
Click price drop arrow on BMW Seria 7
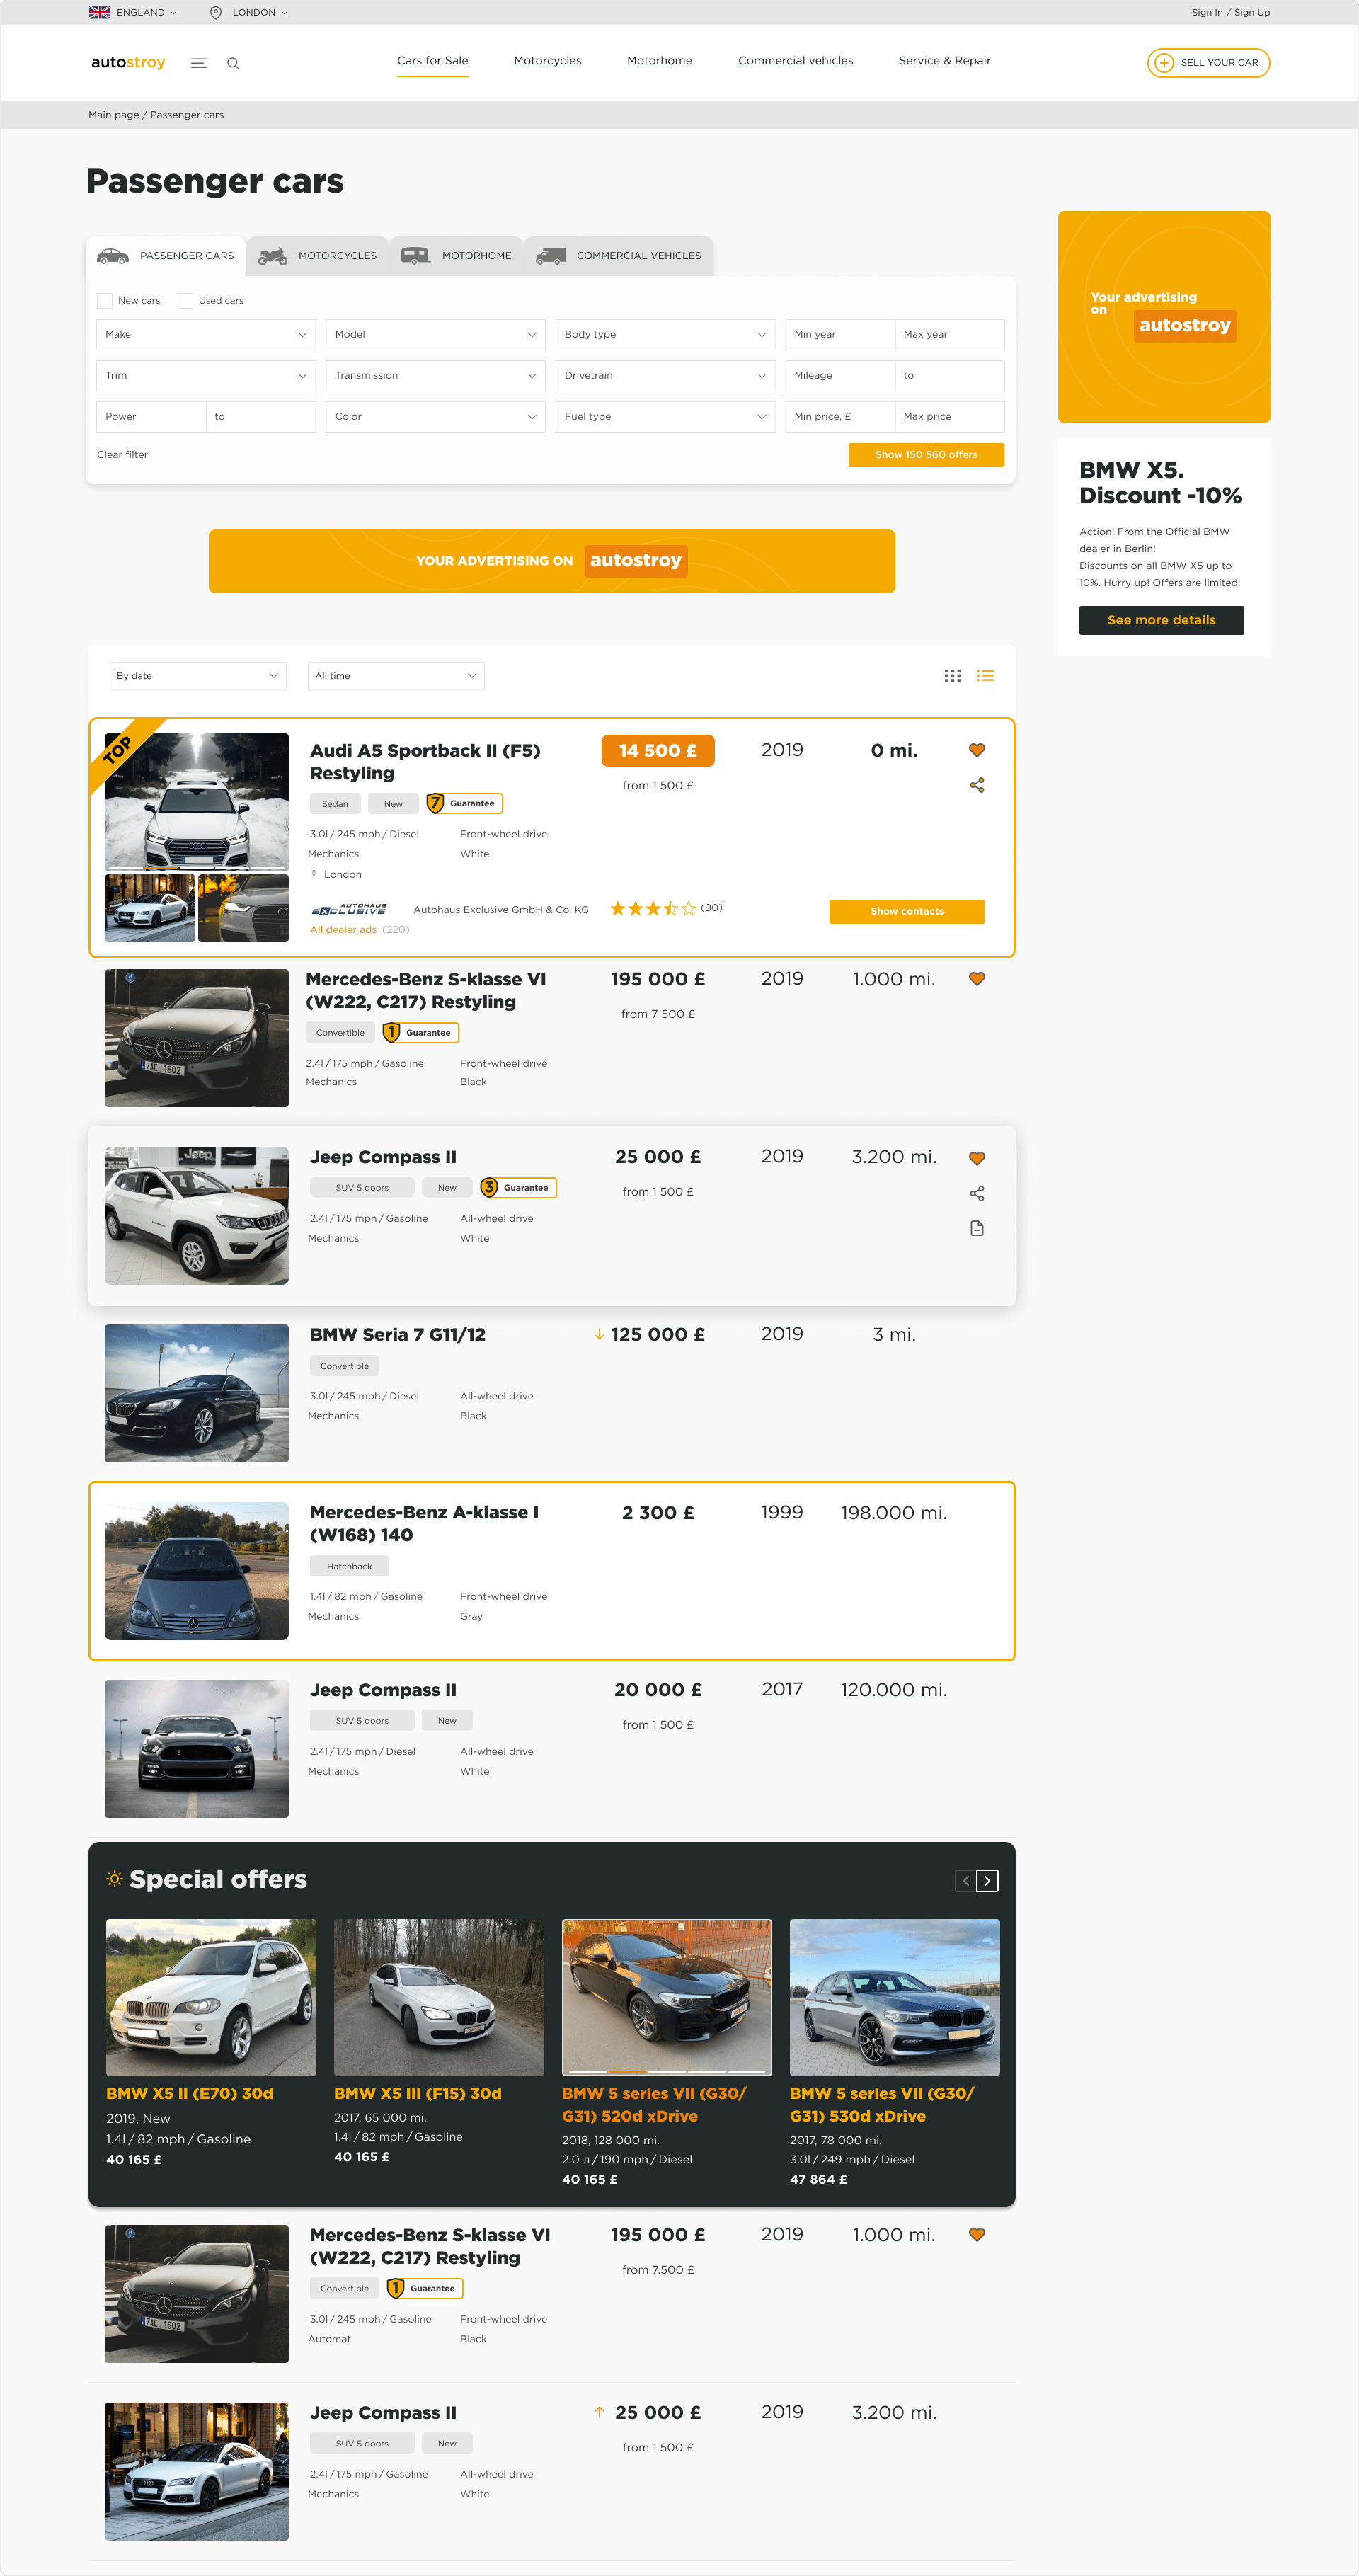pos(599,1335)
